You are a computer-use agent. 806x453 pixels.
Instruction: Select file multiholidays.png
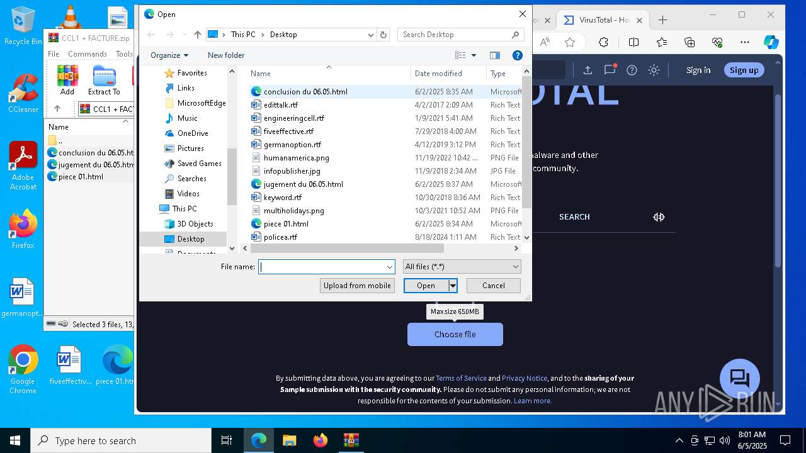[294, 211]
